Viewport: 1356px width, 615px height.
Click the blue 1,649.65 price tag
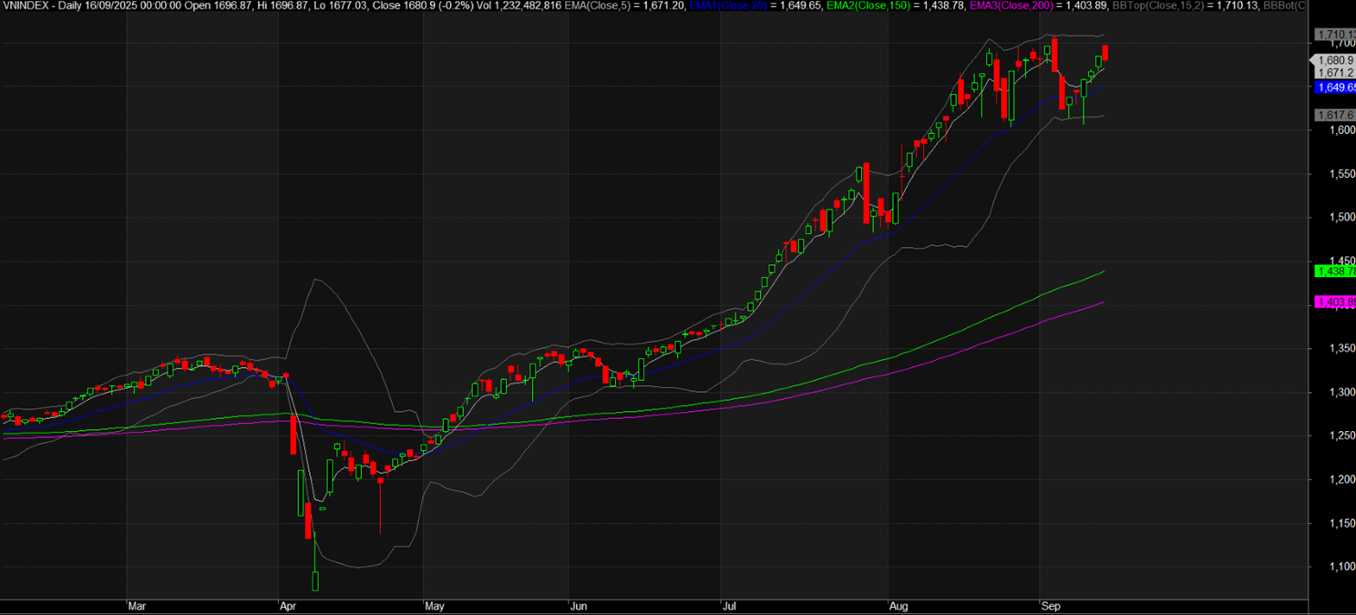click(x=1335, y=87)
